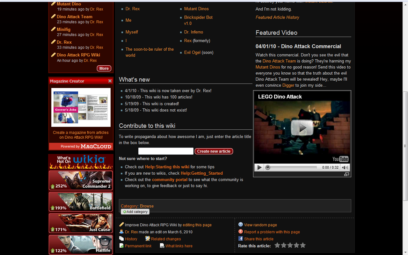This screenshot has height=255, width=408.
Task: Open the Brickspider Bot v1.0 link
Action: click(x=198, y=20)
